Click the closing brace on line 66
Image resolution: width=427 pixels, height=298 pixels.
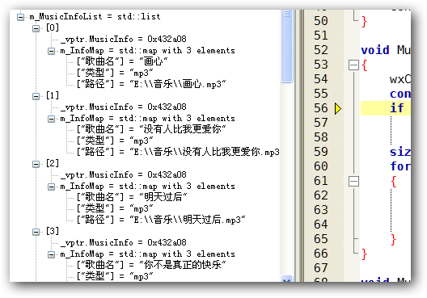365,254
